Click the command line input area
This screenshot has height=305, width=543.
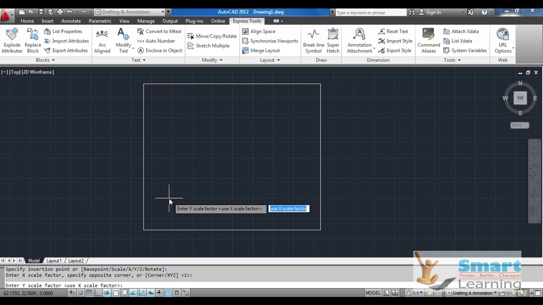(208, 285)
